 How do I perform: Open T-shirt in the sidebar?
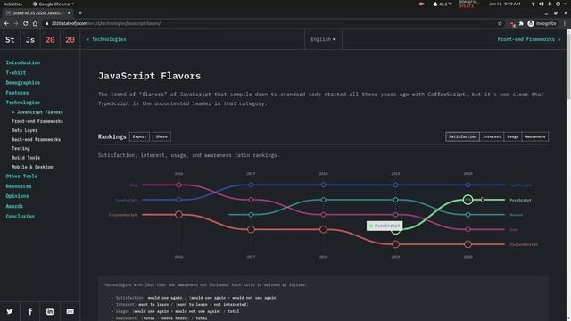[x=16, y=73]
